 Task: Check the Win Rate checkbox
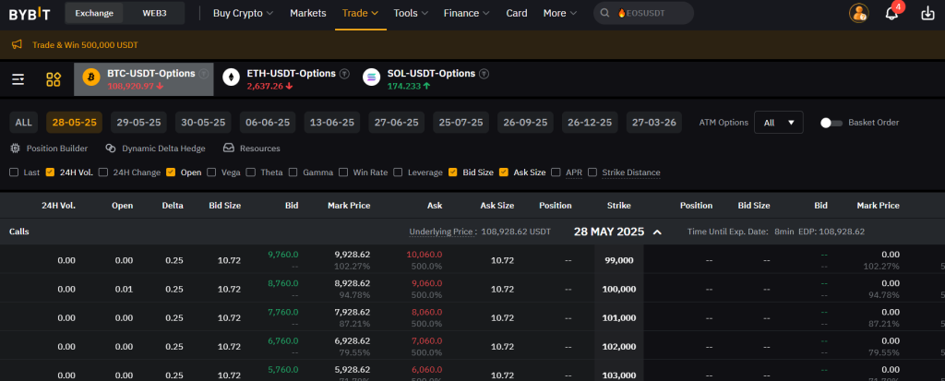[344, 173]
